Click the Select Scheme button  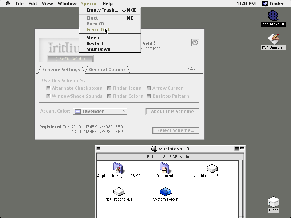pos(176,130)
